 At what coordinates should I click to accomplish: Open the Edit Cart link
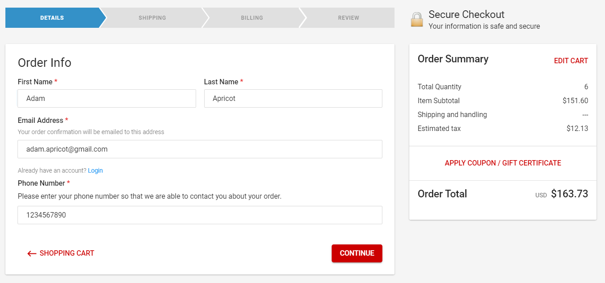571,61
